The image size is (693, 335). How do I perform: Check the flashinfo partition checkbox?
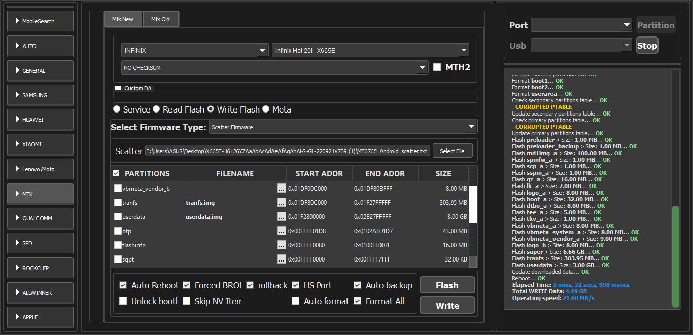coord(118,245)
